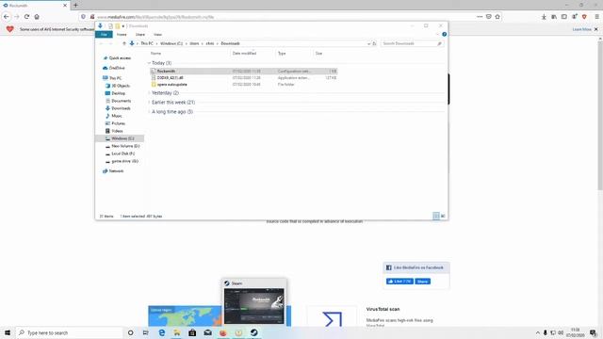Click the Microsoft Edge taskbar icon
Viewport: 603px width, 339px height.
point(161,332)
